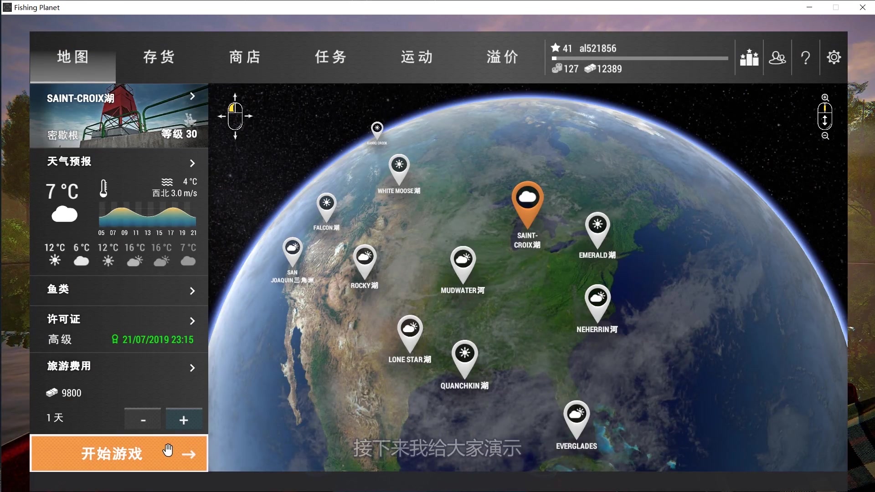
Task: Click the scroll-wheel zoom mouse icon
Action: coord(825,116)
